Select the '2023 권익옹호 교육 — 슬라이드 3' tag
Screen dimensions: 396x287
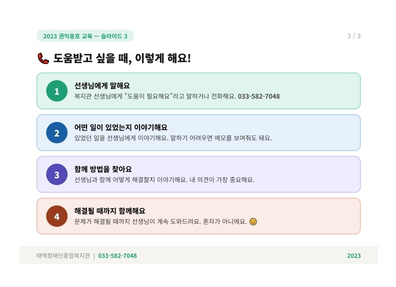click(x=85, y=36)
